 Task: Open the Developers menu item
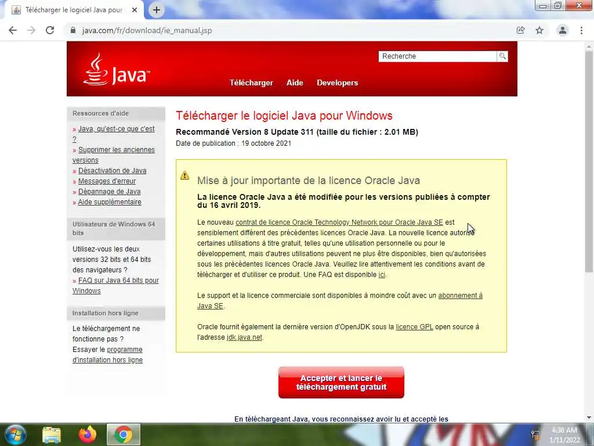pyautogui.click(x=337, y=82)
